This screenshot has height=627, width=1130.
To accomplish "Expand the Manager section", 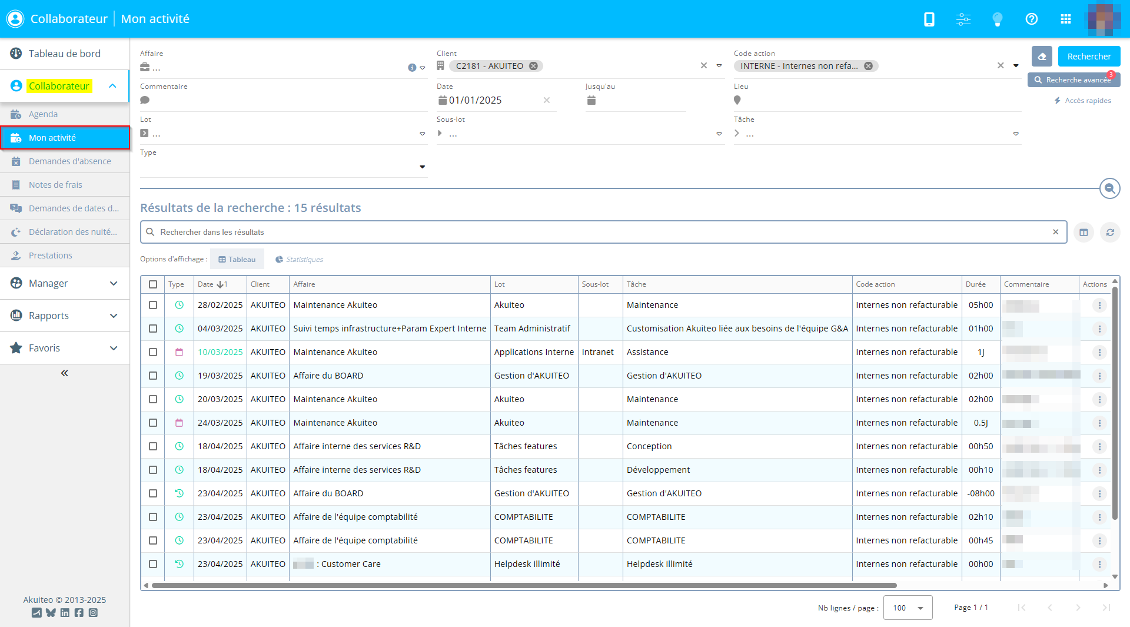I will click(65, 283).
